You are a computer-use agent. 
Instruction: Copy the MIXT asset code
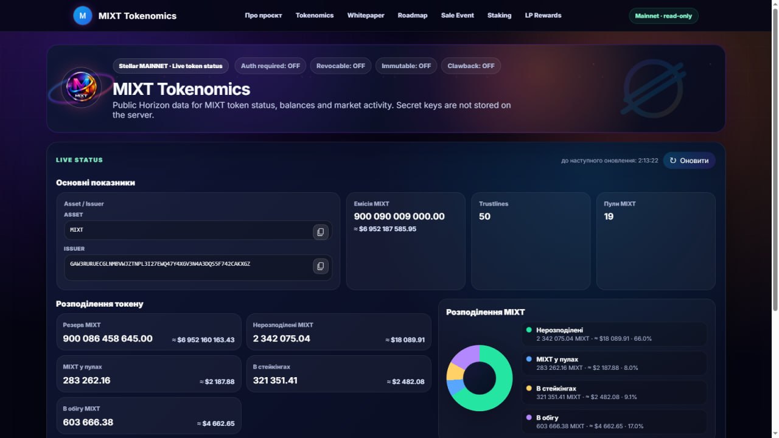[321, 232]
